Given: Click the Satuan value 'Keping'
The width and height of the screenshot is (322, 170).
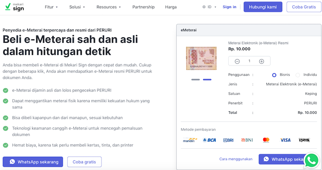Looking at the screenshot, I should 311,94.
